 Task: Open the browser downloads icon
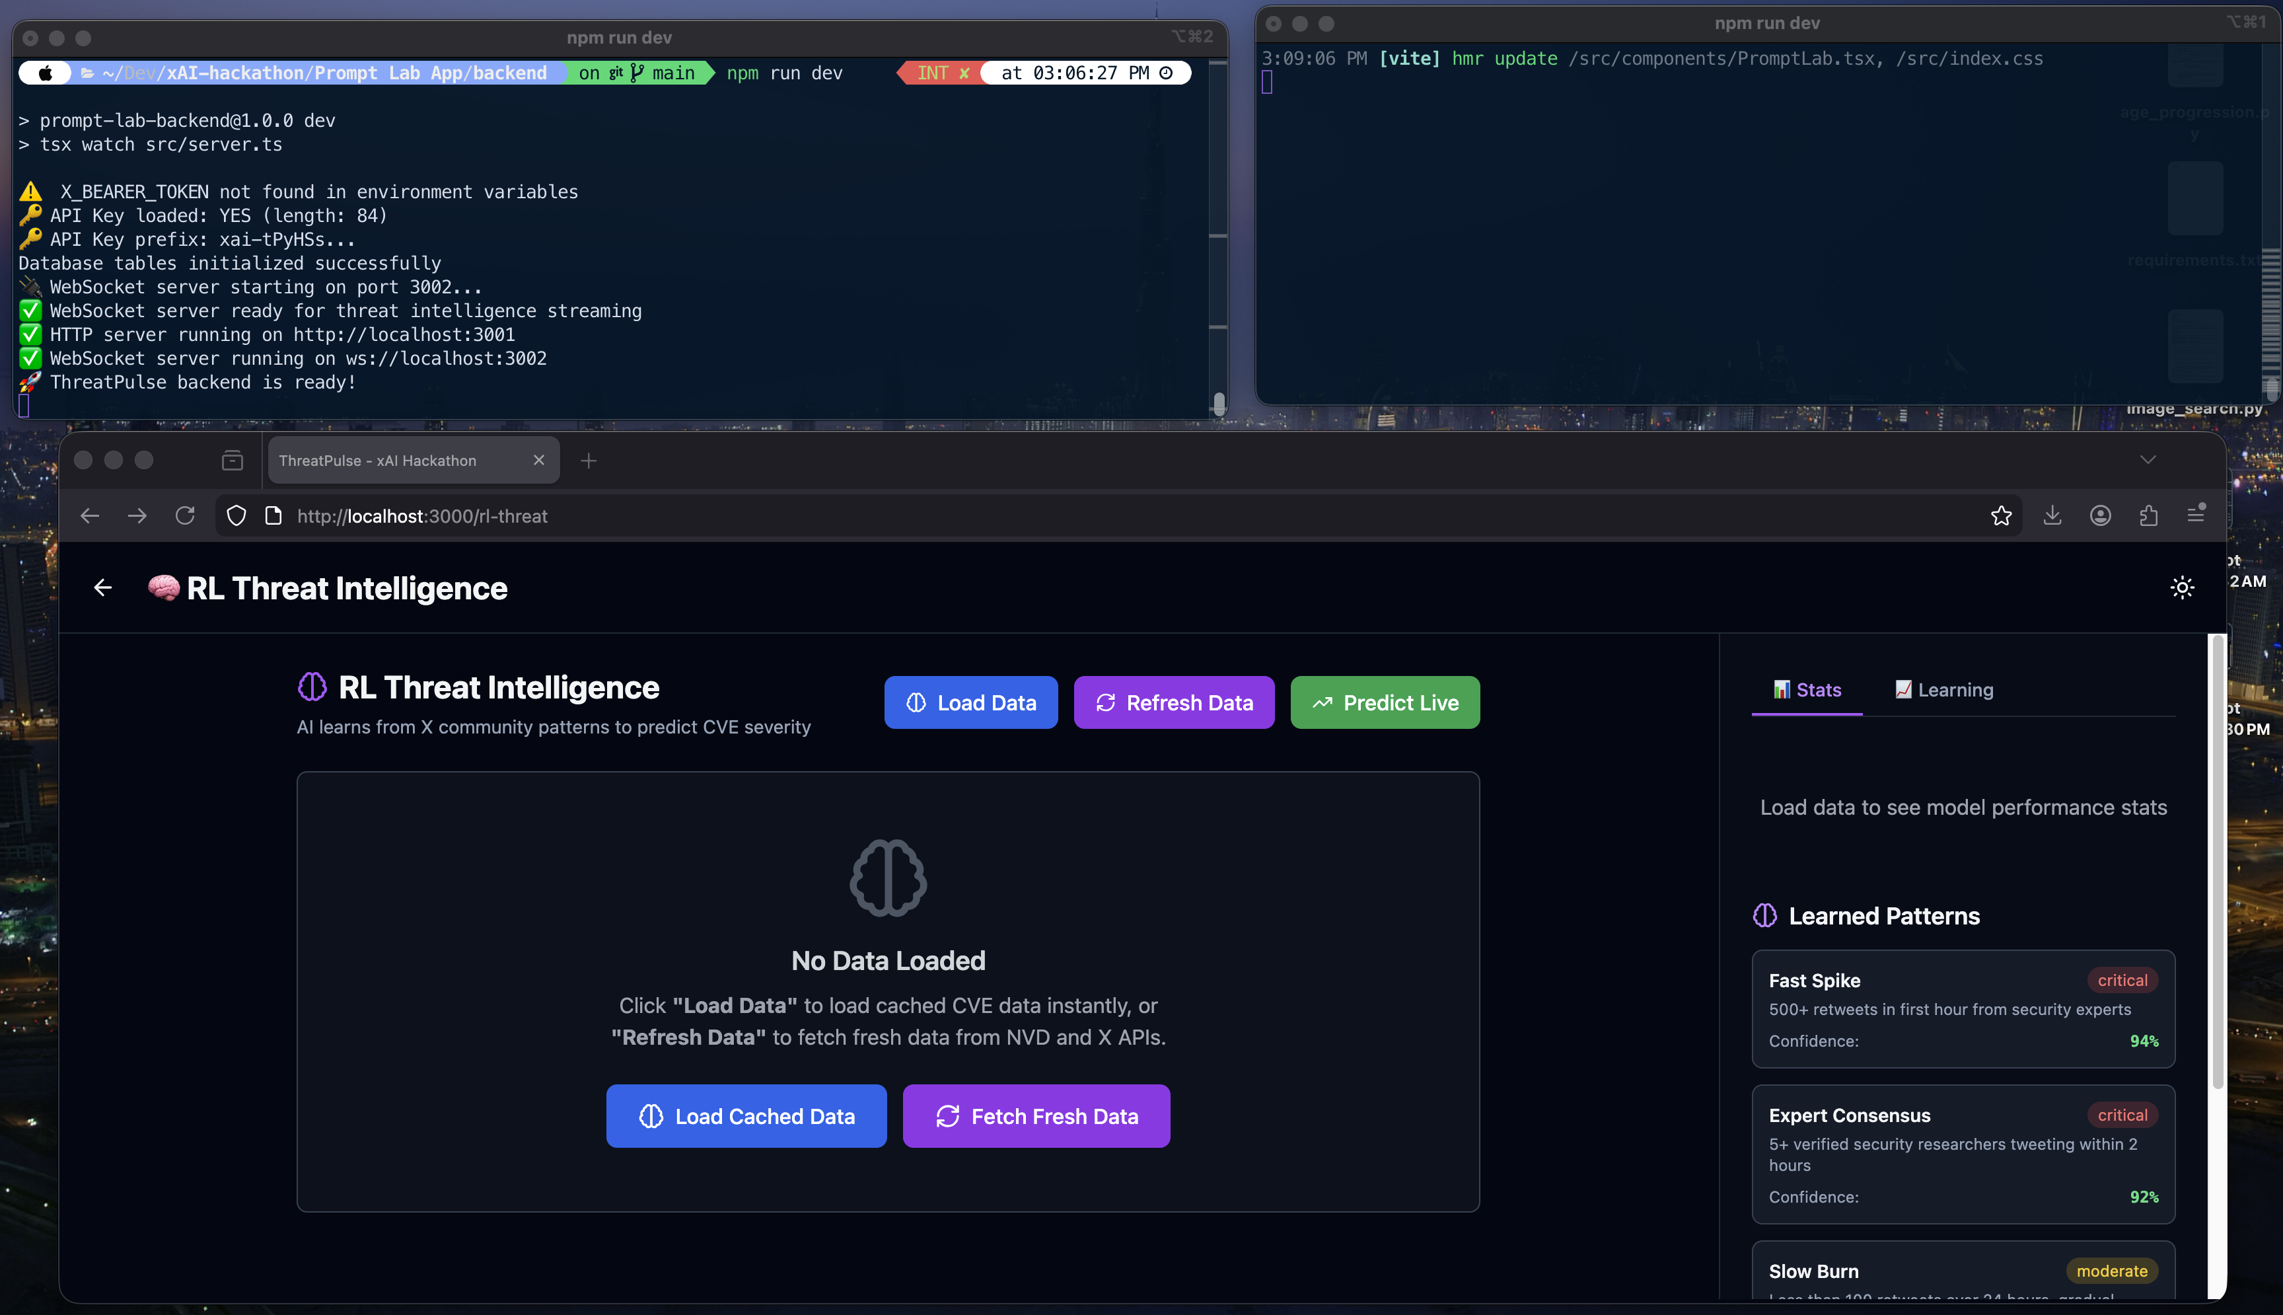(2052, 515)
